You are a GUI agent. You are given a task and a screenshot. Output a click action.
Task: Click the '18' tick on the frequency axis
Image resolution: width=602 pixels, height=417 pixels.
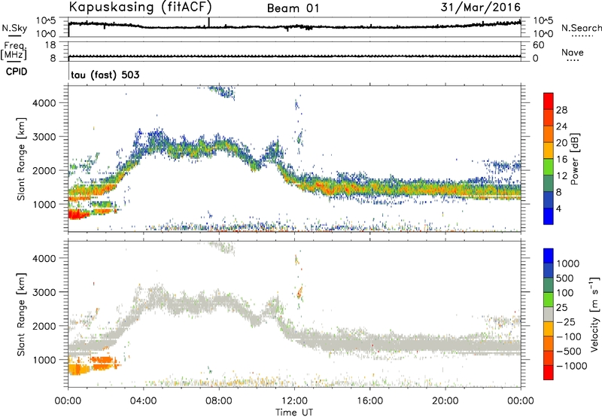(x=50, y=45)
